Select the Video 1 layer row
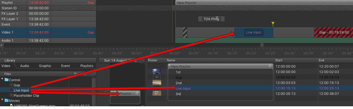353x109 pixels. coord(48,32)
